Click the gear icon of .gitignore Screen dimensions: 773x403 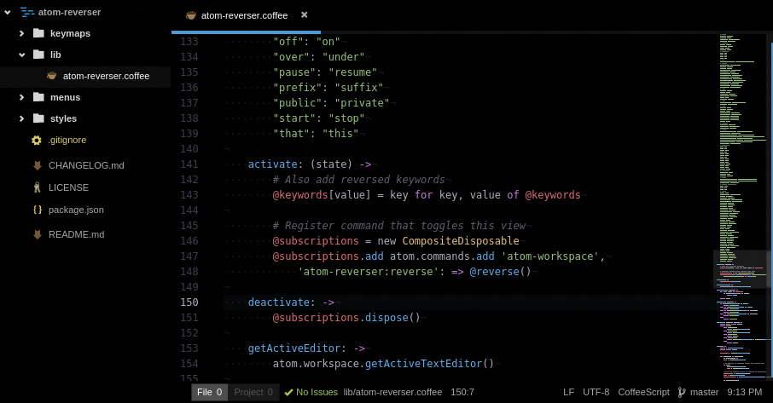[x=37, y=141]
